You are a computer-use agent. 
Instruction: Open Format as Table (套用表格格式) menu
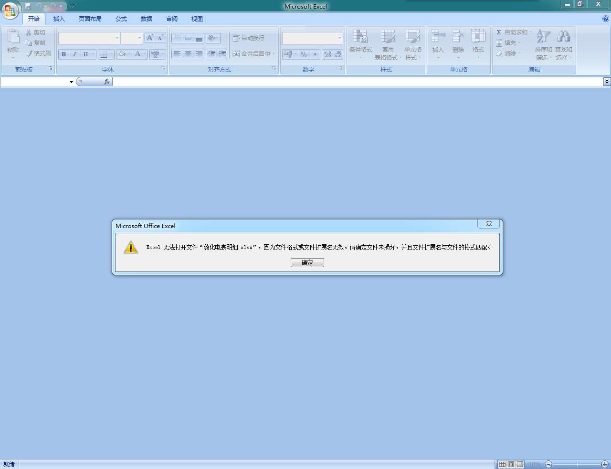pyautogui.click(x=388, y=44)
